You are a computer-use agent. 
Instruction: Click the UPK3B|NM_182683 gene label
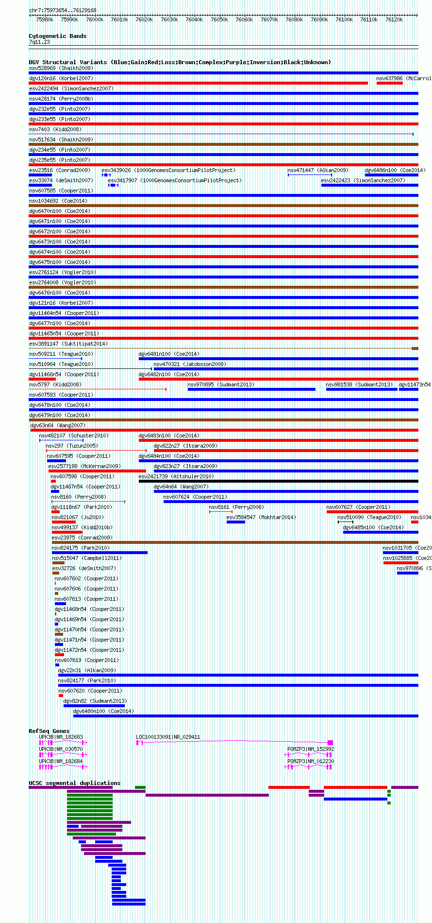coord(61,737)
